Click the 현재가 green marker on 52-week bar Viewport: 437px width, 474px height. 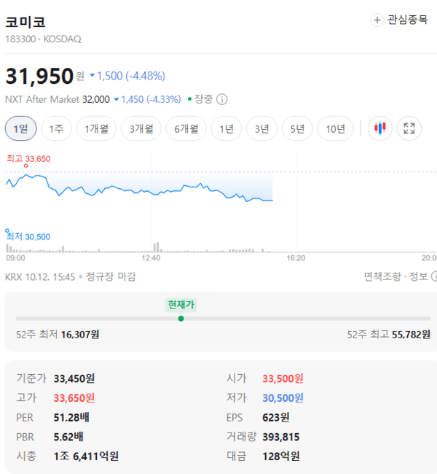[181, 319]
